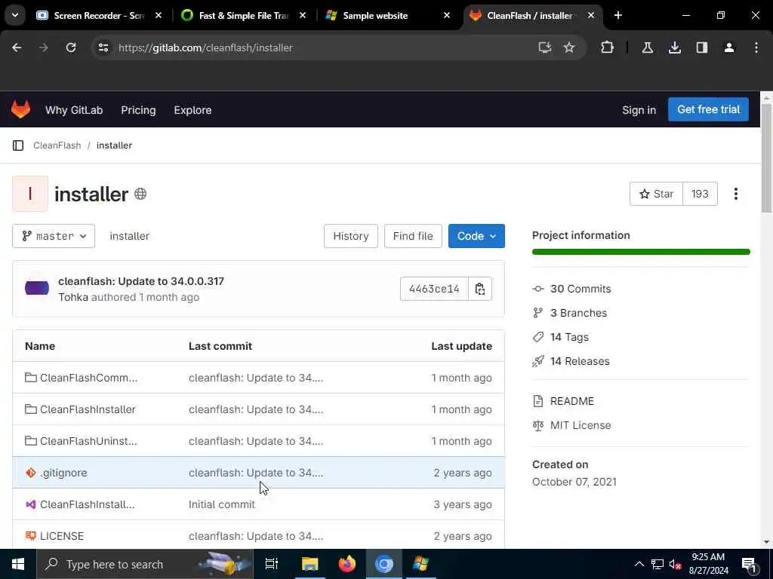The height and width of the screenshot is (579, 773).
Task: Open Task View on the taskbar
Action: coord(272,564)
